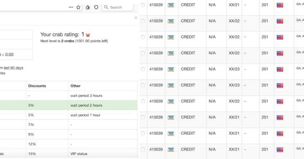This screenshot has height=159, width=304.
Task: Click the '201' value in the topmost row
Action: [x=265, y=5]
